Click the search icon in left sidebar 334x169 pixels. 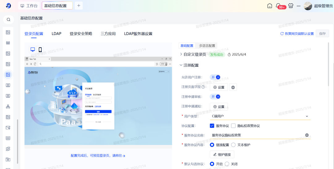8,20
